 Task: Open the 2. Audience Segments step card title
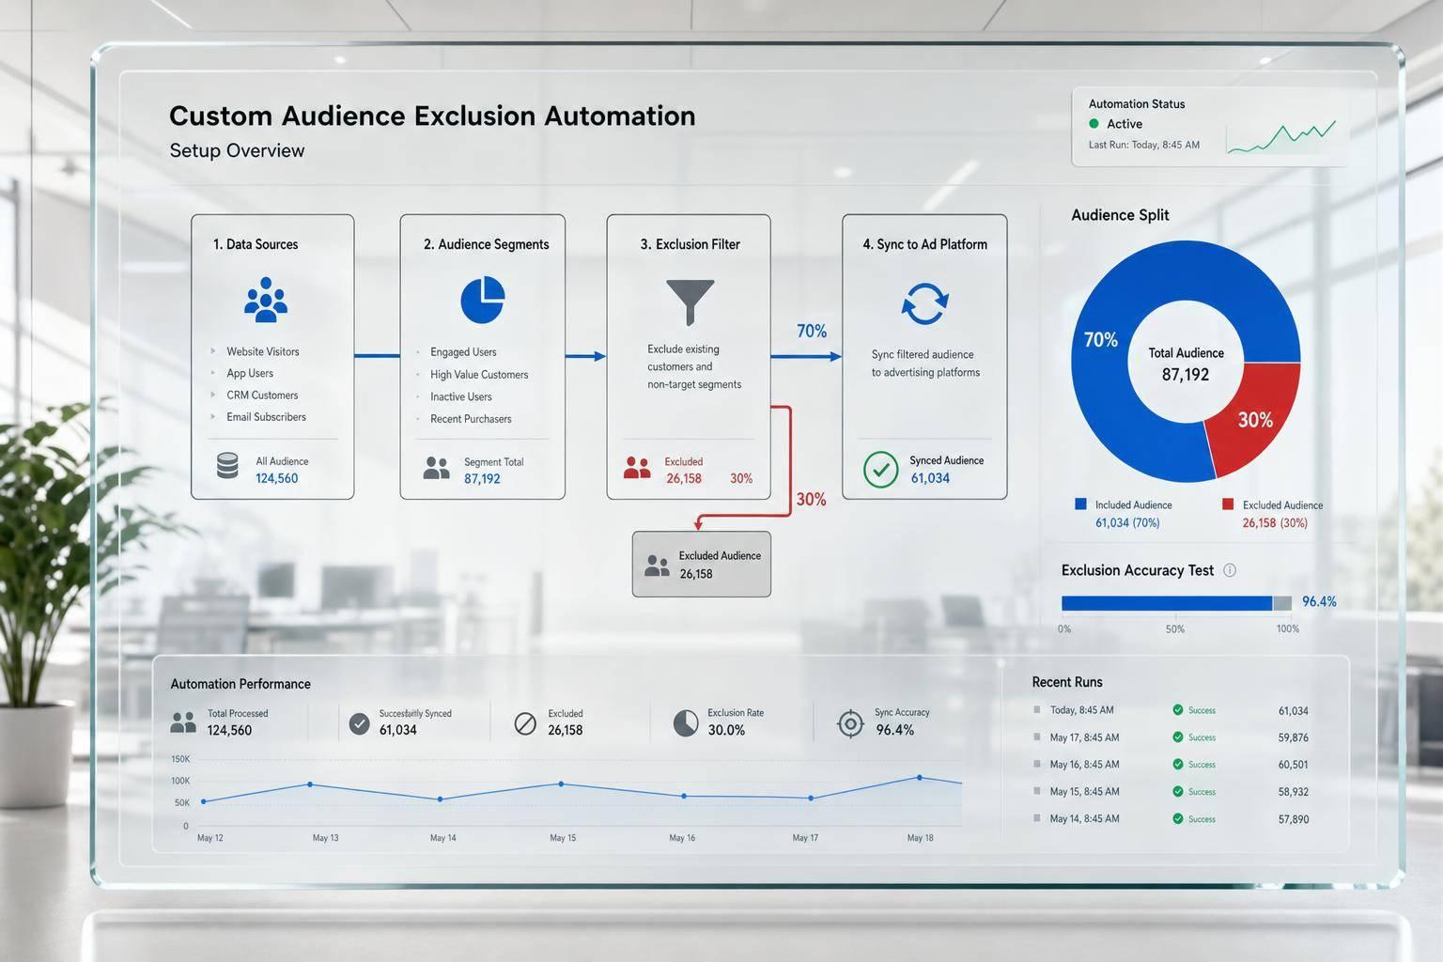(x=487, y=244)
